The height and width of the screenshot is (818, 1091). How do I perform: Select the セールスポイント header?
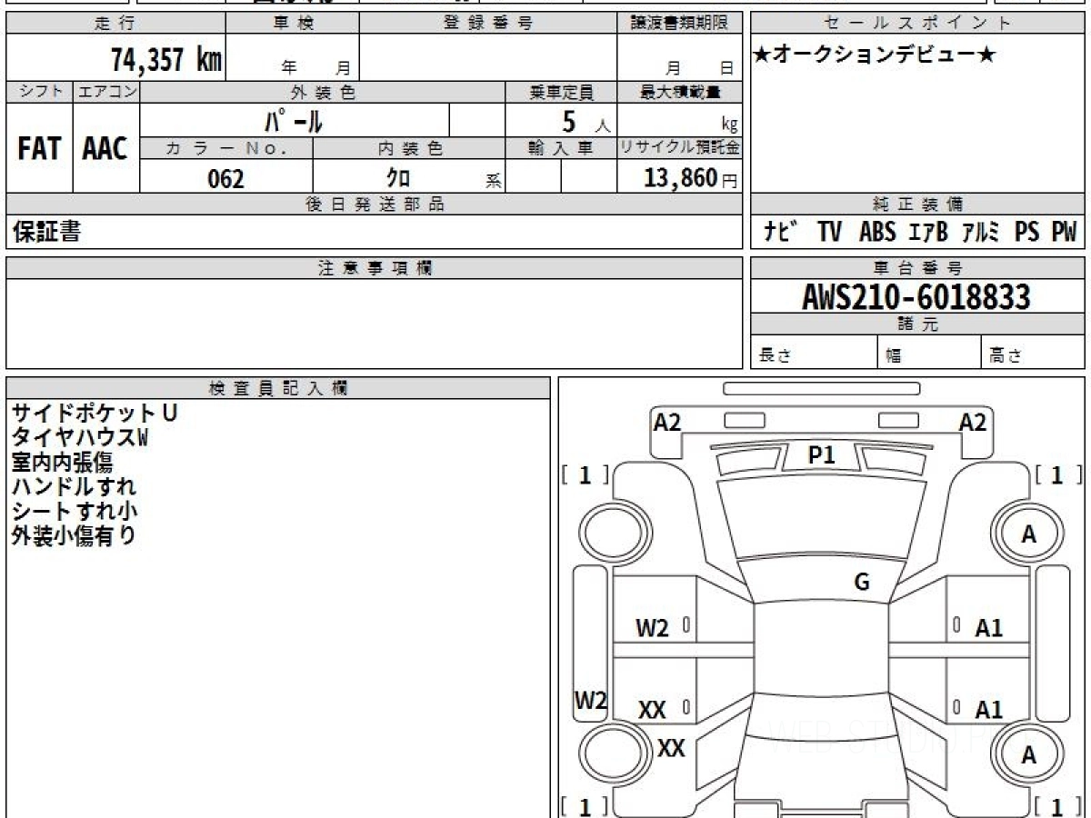[x=917, y=24]
